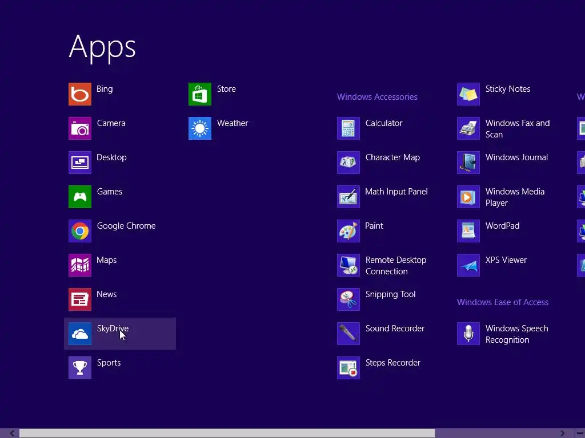
Task: Launch Google Chrome icon
Action: click(80, 231)
